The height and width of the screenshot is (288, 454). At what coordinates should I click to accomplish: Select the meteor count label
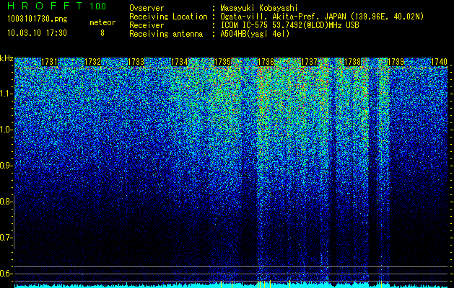[102, 22]
